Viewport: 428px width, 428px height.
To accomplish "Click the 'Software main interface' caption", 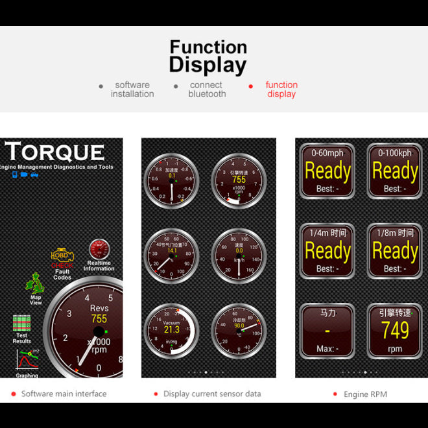I will [64, 394].
